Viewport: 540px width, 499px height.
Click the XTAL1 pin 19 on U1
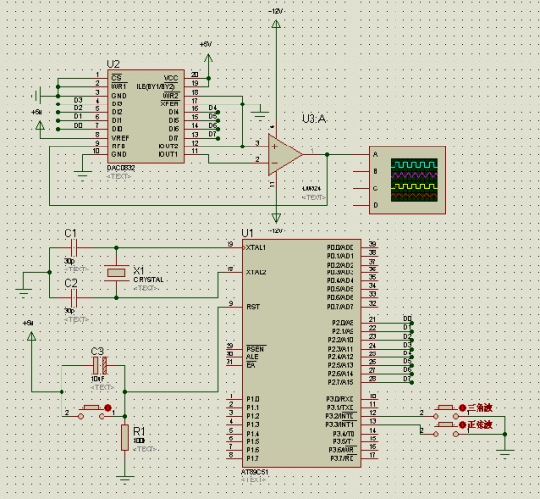coord(235,247)
